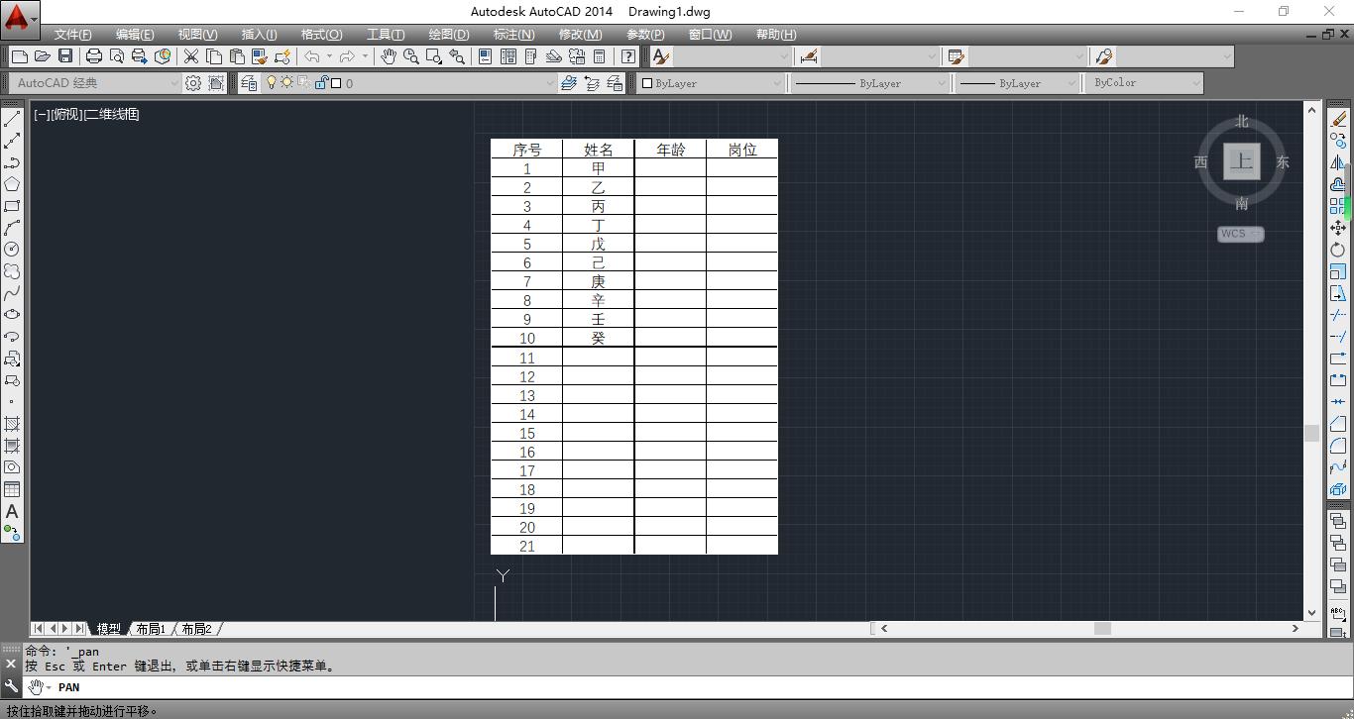Expand the layer selection dropdown

click(550, 83)
